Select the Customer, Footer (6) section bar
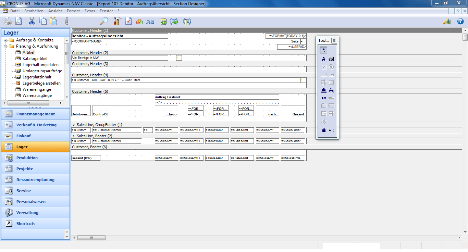This screenshot has height=252, width=468. pos(267,147)
